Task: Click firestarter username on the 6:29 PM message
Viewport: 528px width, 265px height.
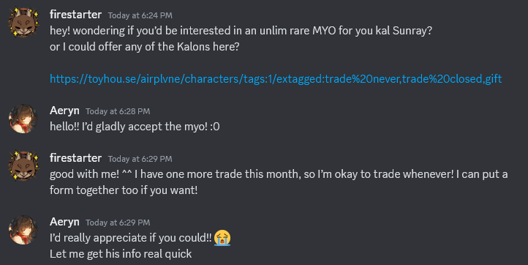Action: click(x=75, y=158)
